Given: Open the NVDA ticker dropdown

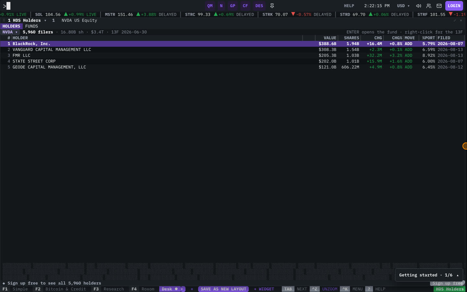Looking at the screenshot, I should point(10,32).
